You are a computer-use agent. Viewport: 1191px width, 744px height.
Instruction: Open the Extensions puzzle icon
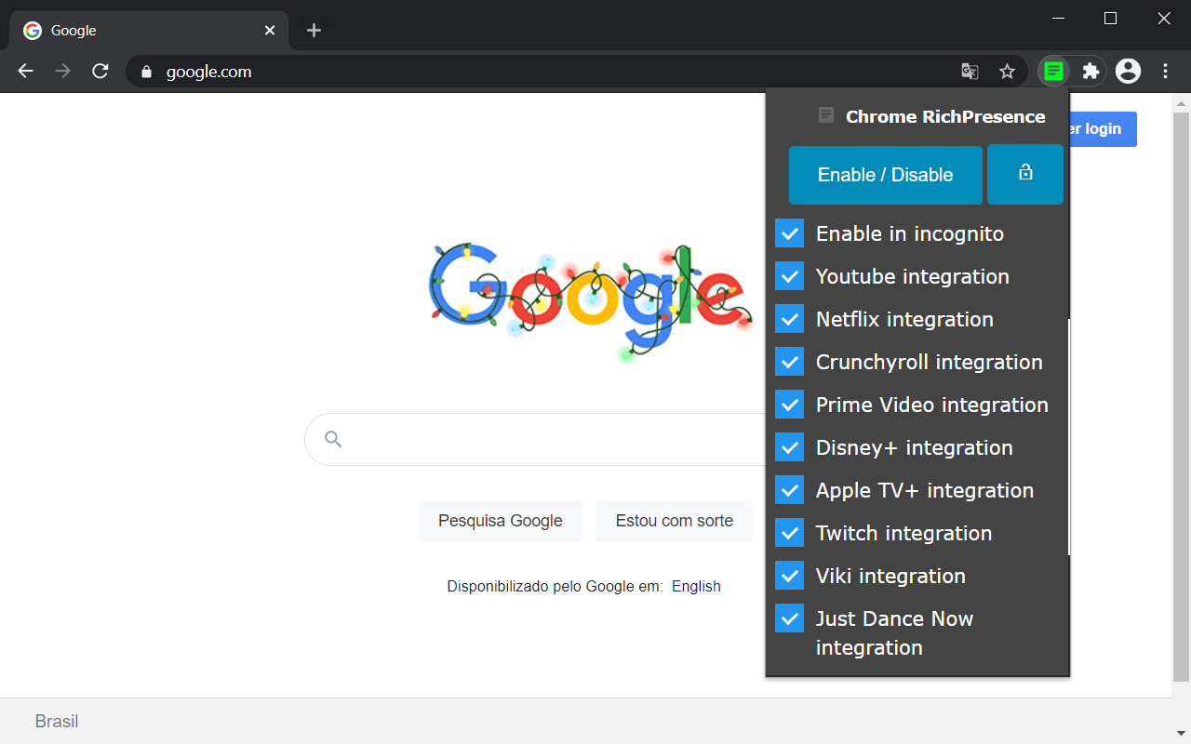tap(1091, 71)
